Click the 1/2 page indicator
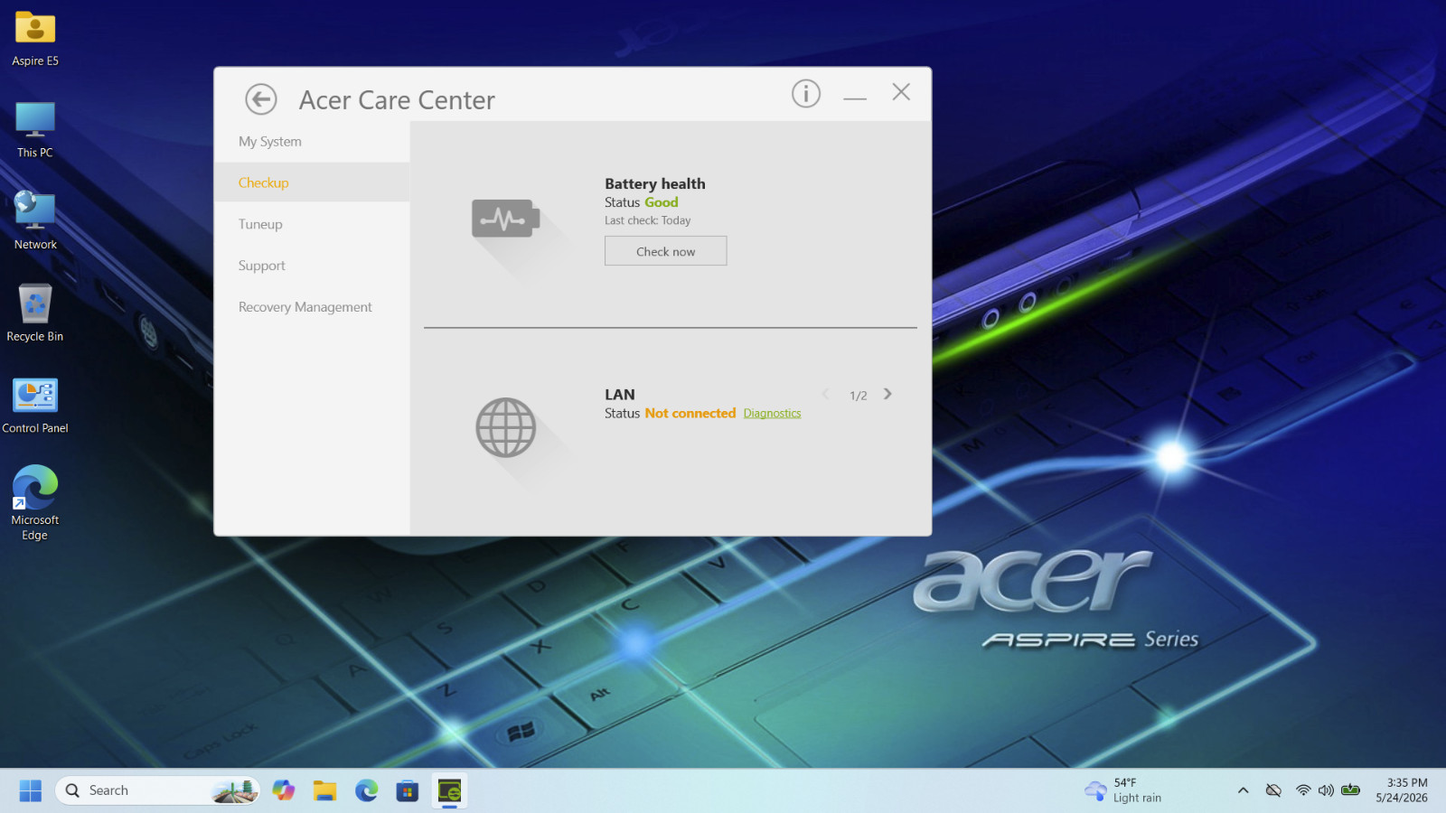 tap(858, 396)
